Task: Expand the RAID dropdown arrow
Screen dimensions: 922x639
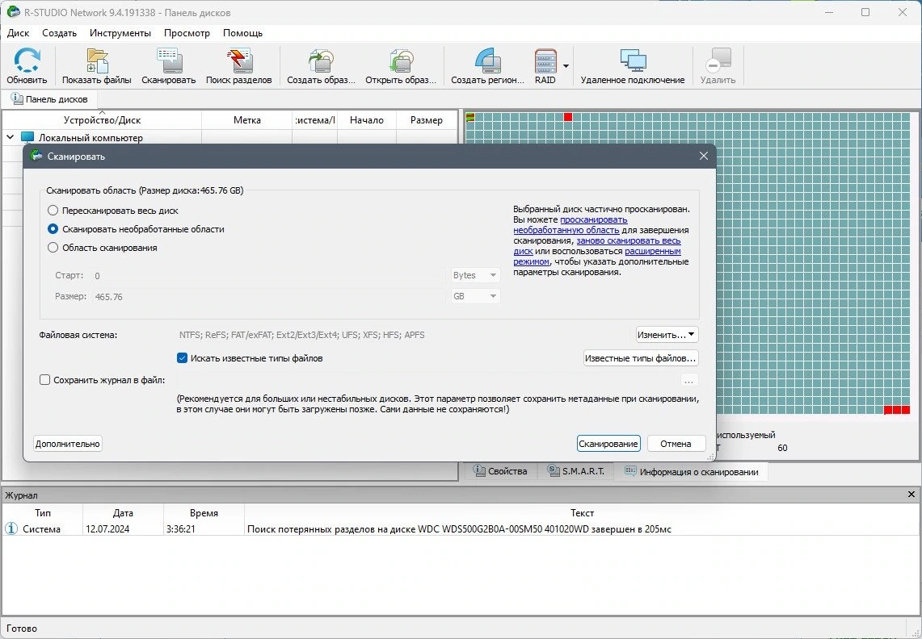Action: click(x=566, y=66)
